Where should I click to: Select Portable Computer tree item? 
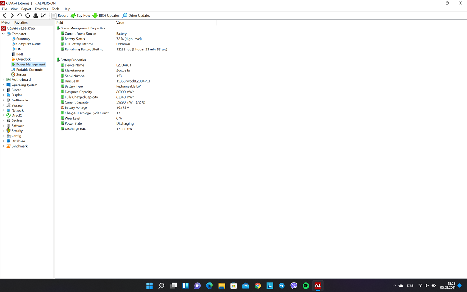pyautogui.click(x=30, y=70)
